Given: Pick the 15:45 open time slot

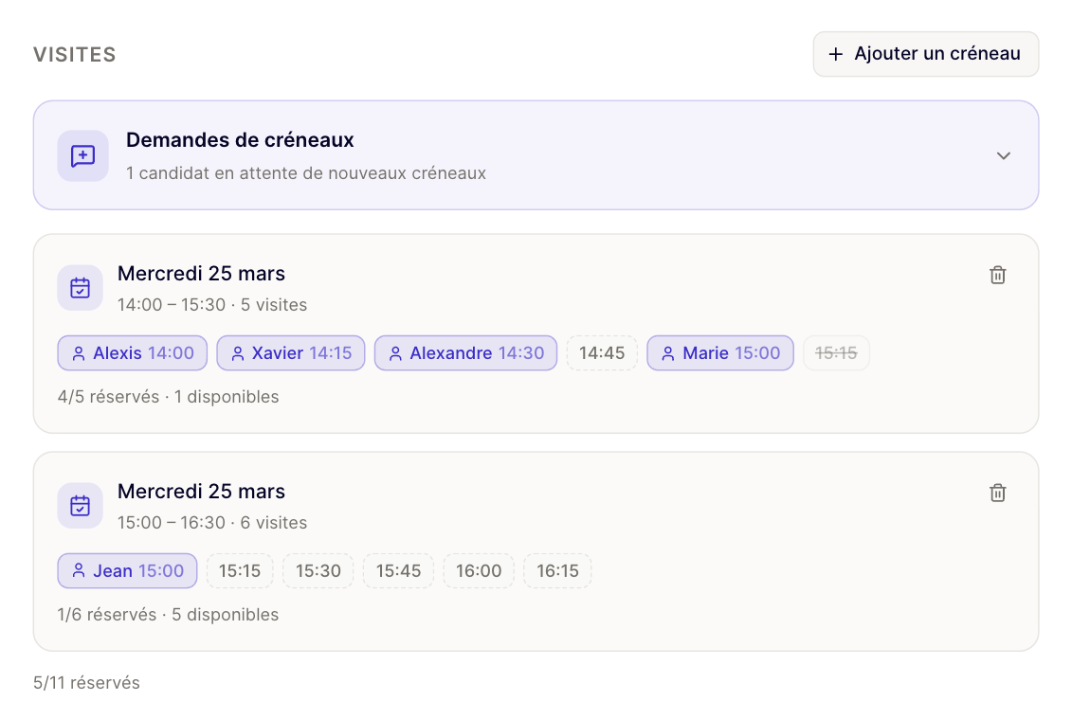Looking at the screenshot, I should [x=398, y=571].
